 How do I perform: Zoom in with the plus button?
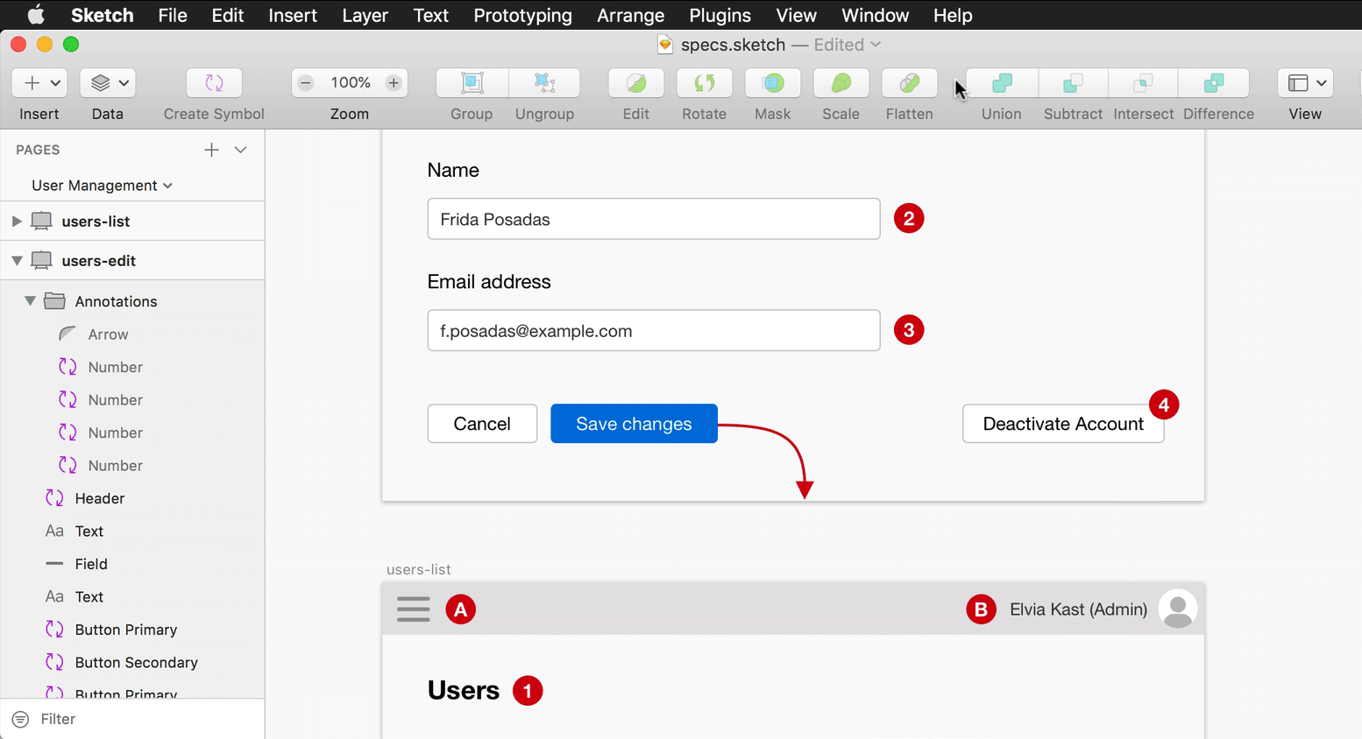(394, 83)
